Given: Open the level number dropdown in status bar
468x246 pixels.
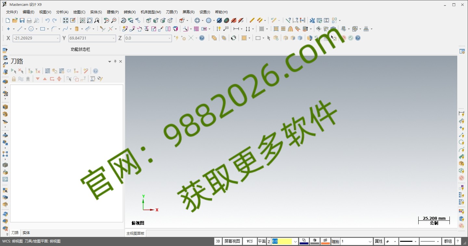Looking at the screenshot, I should (x=370, y=241).
